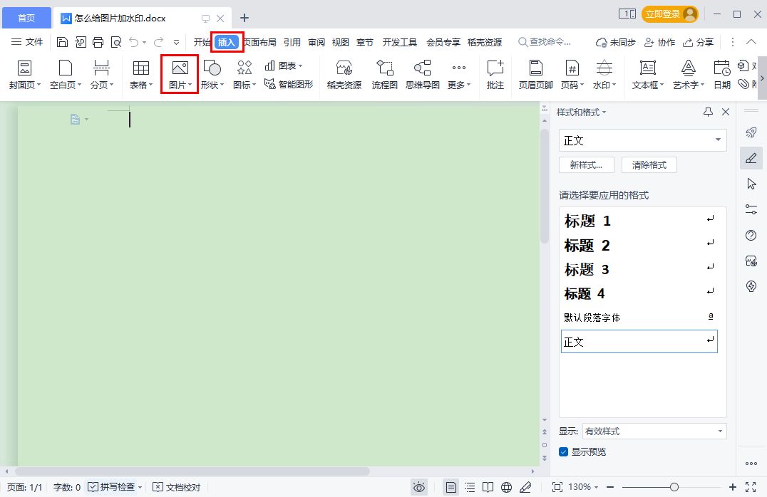The image size is (767, 497).
Task: Switch to Outline view mode icon
Action: (x=470, y=487)
